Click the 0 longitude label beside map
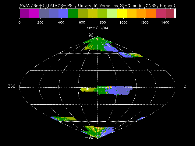 click(x=185, y=86)
